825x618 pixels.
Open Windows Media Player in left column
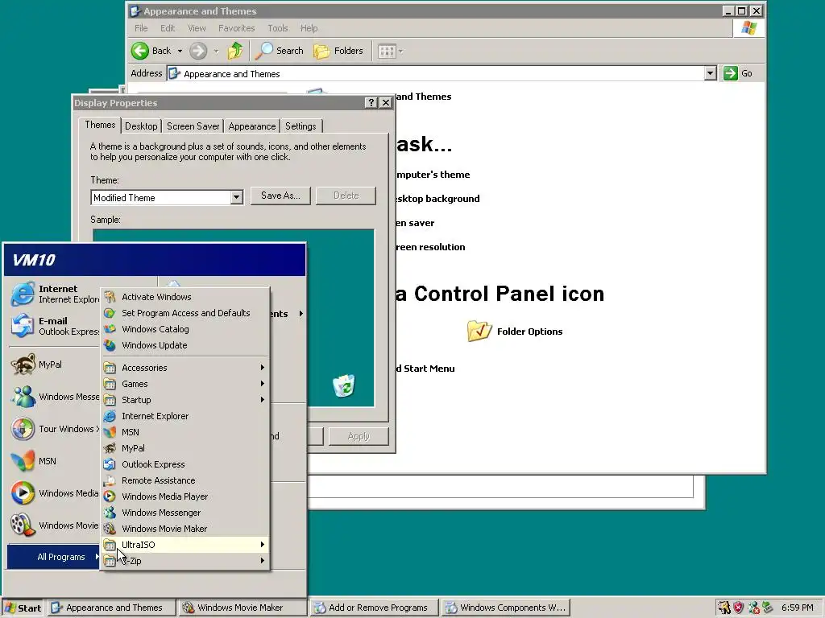click(x=55, y=493)
